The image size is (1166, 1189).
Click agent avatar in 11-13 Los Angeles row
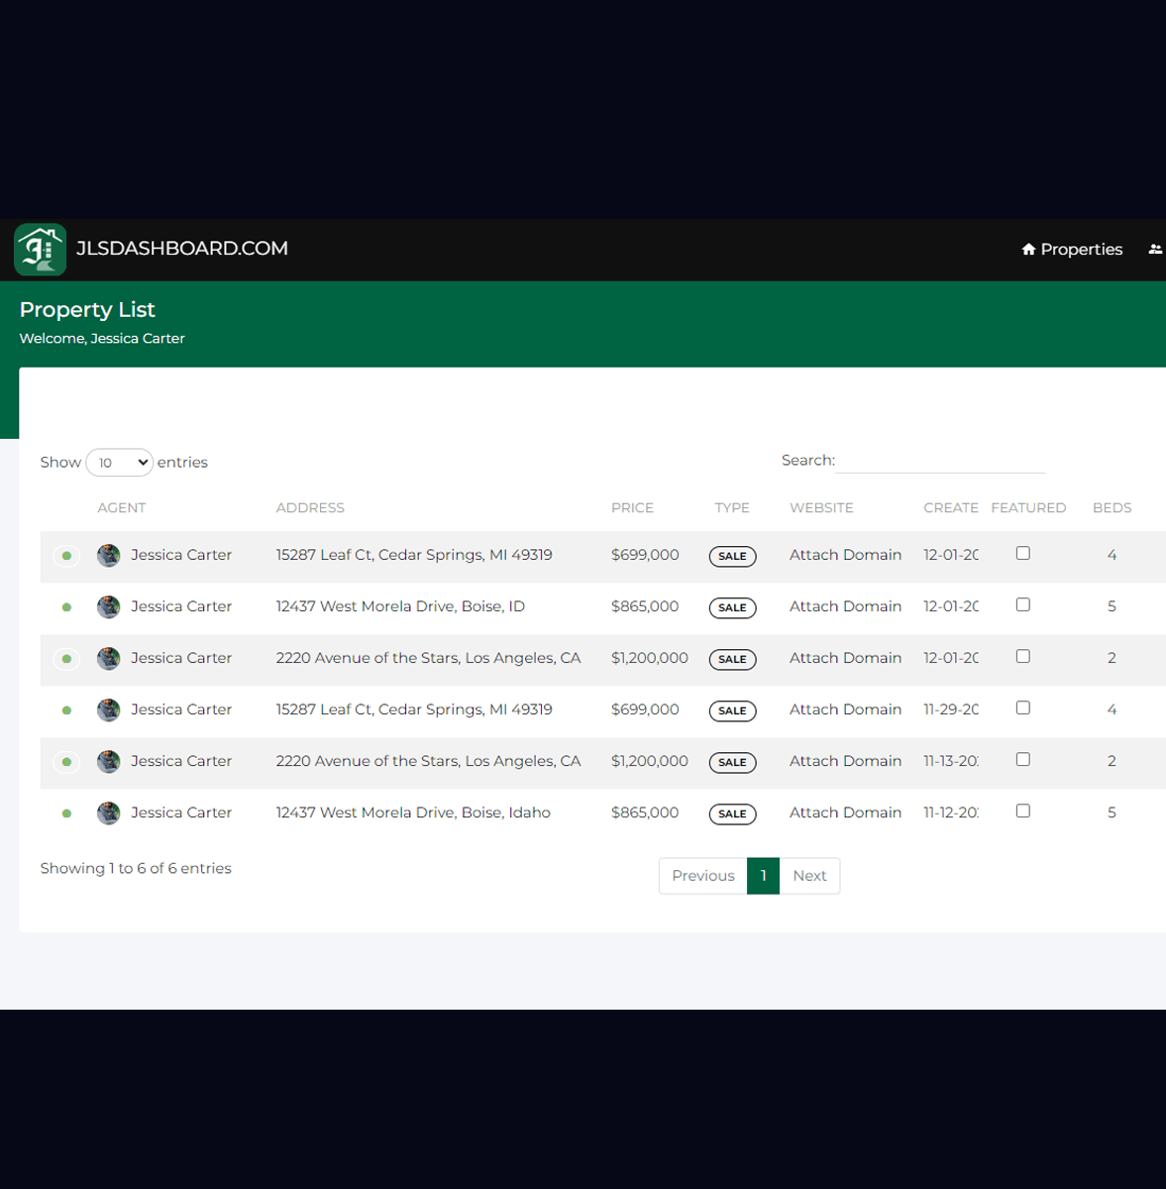click(x=108, y=762)
